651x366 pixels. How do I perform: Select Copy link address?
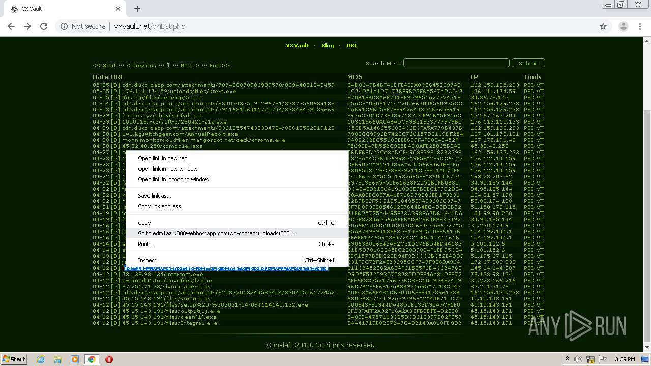236,206
